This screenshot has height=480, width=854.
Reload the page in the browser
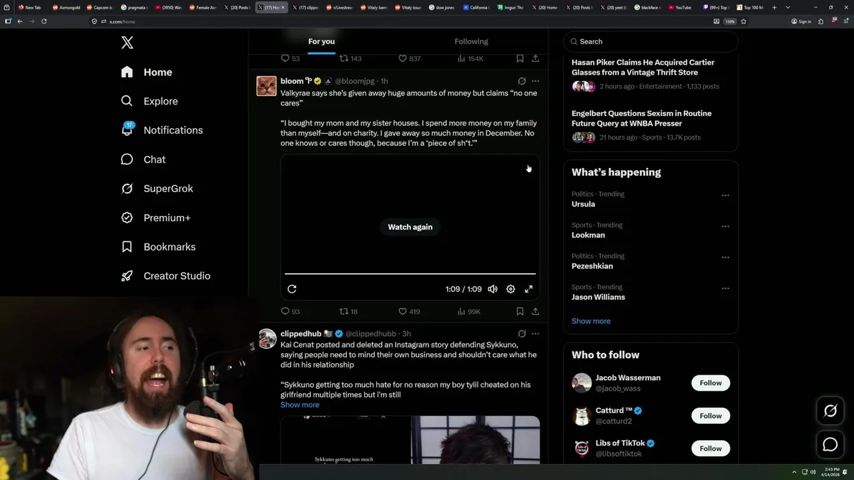[x=44, y=21]
